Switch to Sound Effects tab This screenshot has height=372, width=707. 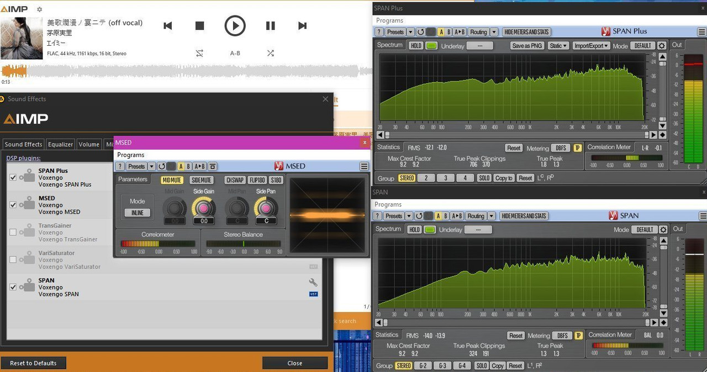[x=23, y=144]
